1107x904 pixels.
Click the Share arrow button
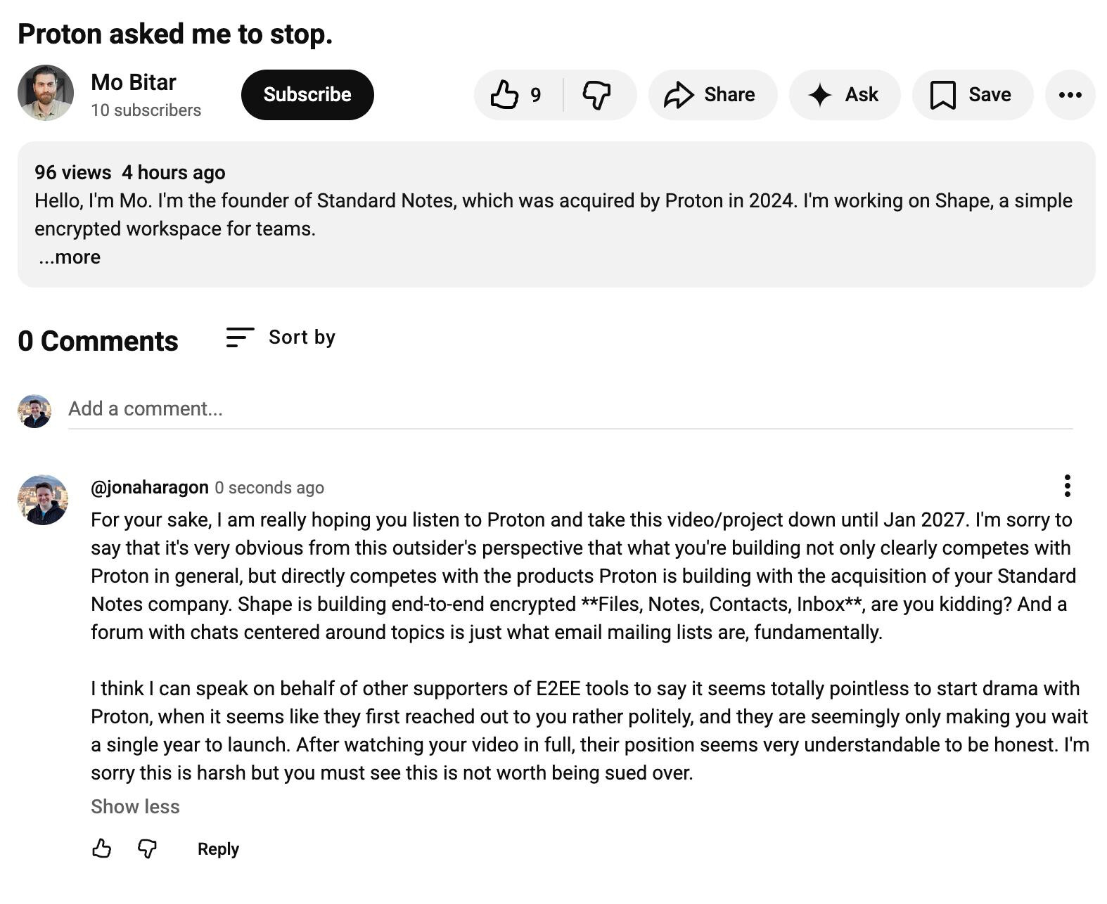712,95
